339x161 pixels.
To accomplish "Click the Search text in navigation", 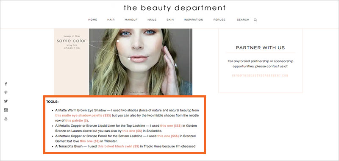I will (243, 19).
